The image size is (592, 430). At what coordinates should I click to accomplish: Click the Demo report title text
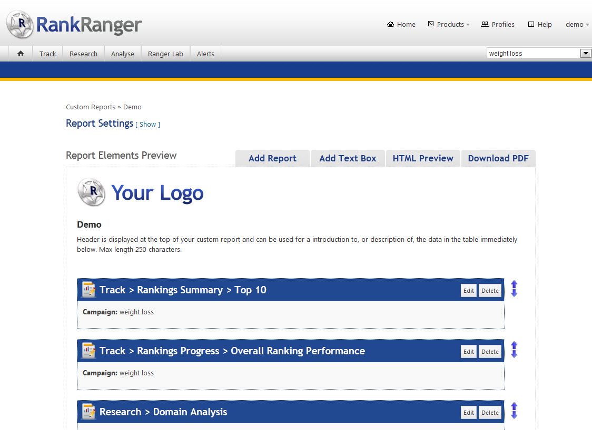89,224
